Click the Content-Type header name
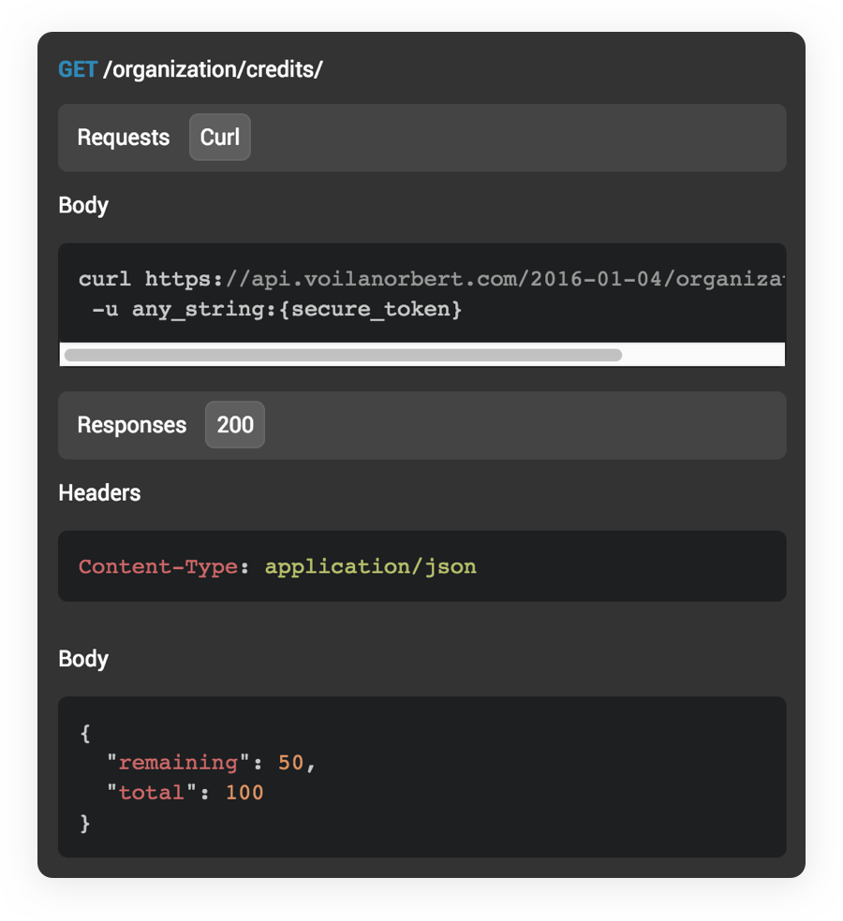 point(157,566)
